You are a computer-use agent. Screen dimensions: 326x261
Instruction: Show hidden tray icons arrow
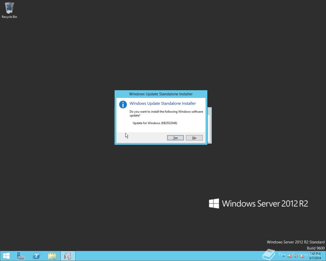pyautogui.click(x=283, y=256)
